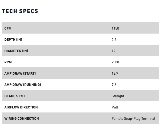
Task: Click the AMP DRAW (START) label
Action: (x=20, y=73)
